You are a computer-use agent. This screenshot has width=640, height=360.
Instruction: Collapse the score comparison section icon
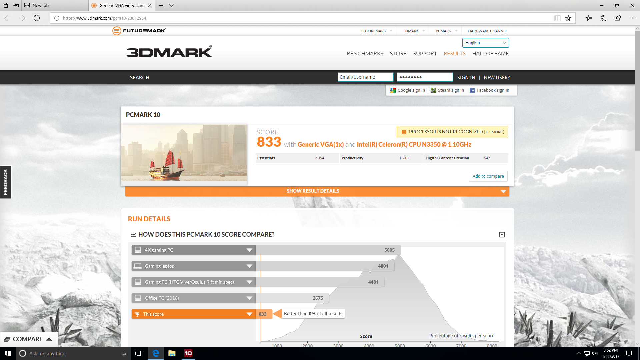502,235
